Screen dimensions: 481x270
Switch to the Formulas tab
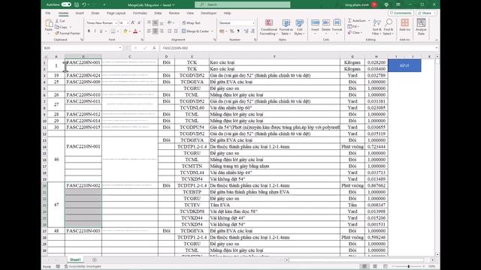click(x=140, y=13)
